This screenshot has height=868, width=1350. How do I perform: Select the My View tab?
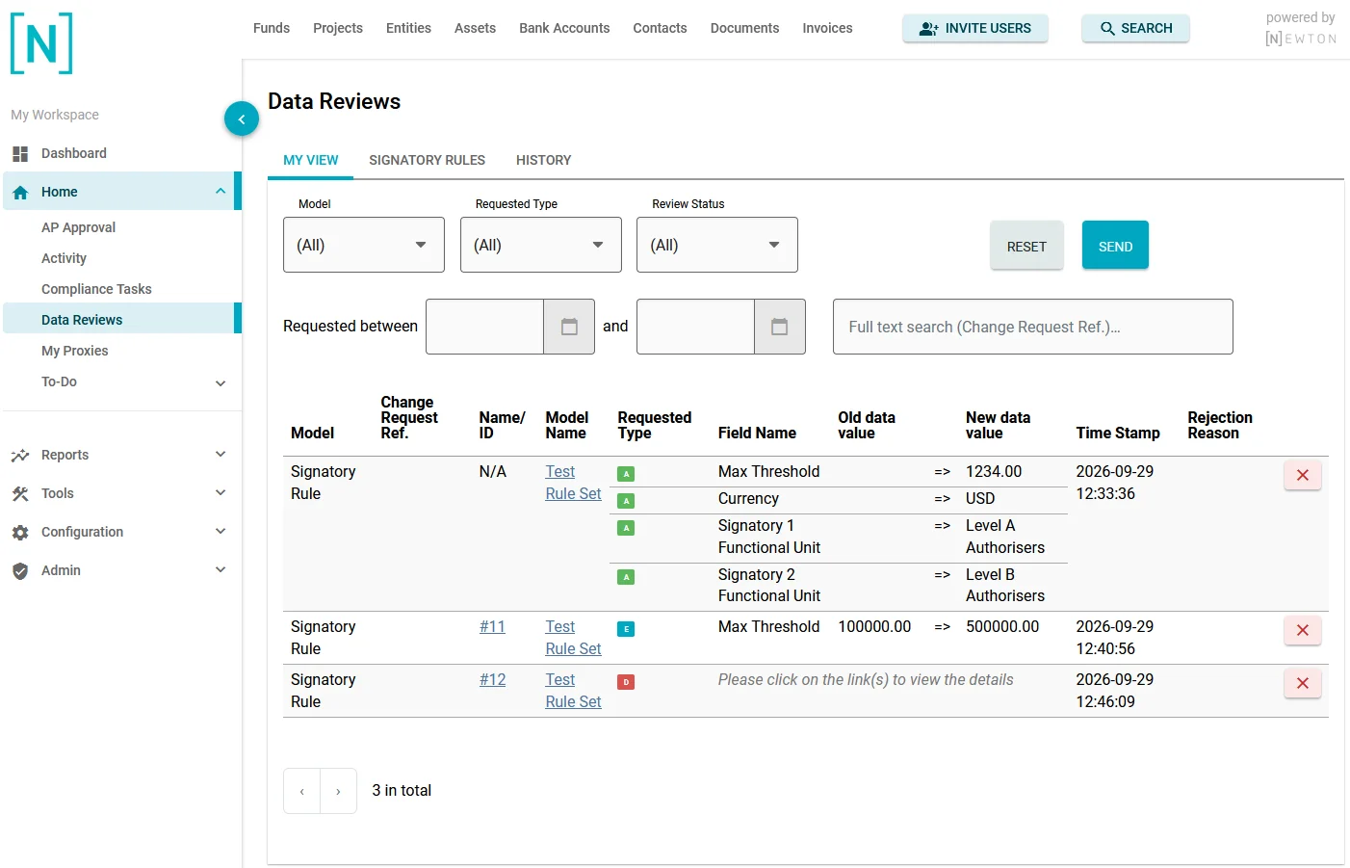[x=310, y=160]
